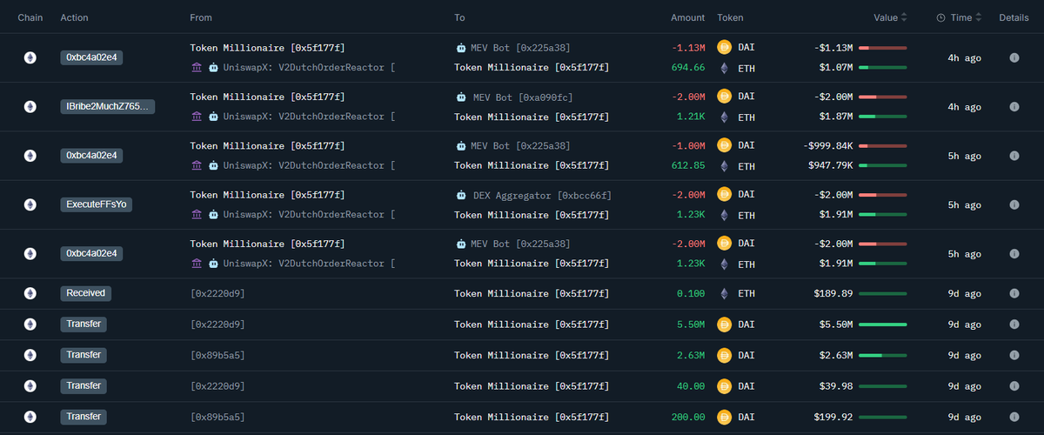Open details info icon for ExecuteFFsYo transaction
The width and height of the screenshot is (1044, 435).
1014,204
